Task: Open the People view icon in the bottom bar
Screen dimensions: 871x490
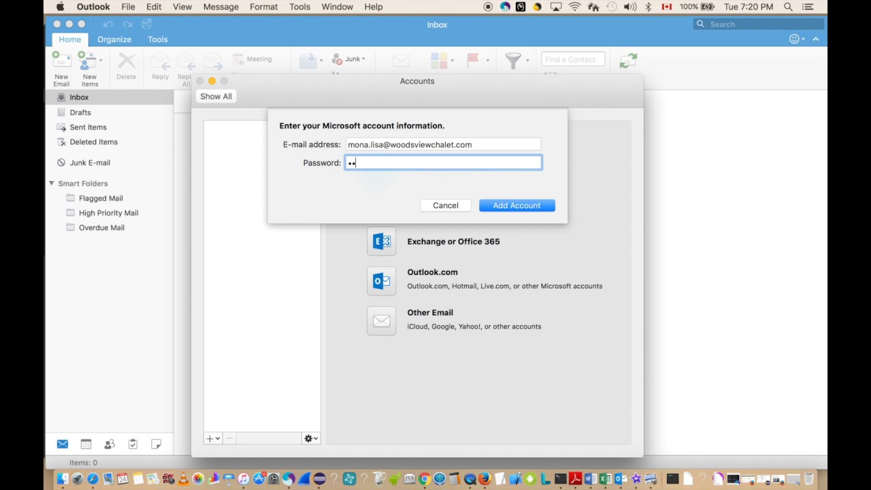Action: tap(110, 444)
